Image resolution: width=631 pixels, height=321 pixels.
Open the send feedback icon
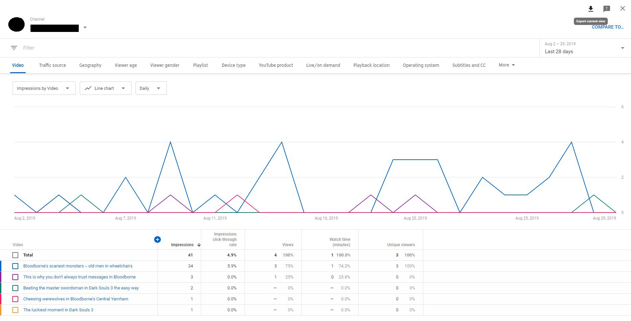[x=606, y=9]
